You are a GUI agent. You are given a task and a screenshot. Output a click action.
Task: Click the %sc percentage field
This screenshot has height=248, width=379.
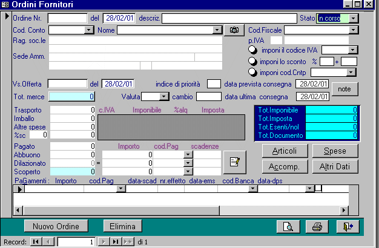[38, 135]
